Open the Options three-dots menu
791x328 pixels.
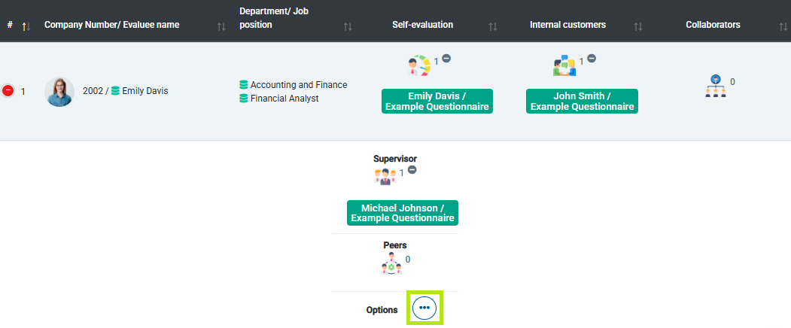click(x=424, y=308)
